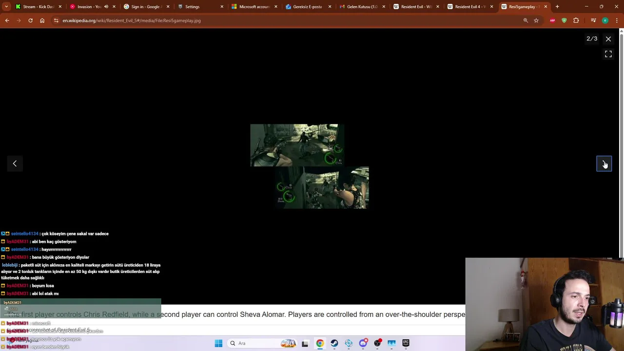Open the tab search dropdown arrow
This screenshot has height=351, width=624.
[x=7, y=7]
